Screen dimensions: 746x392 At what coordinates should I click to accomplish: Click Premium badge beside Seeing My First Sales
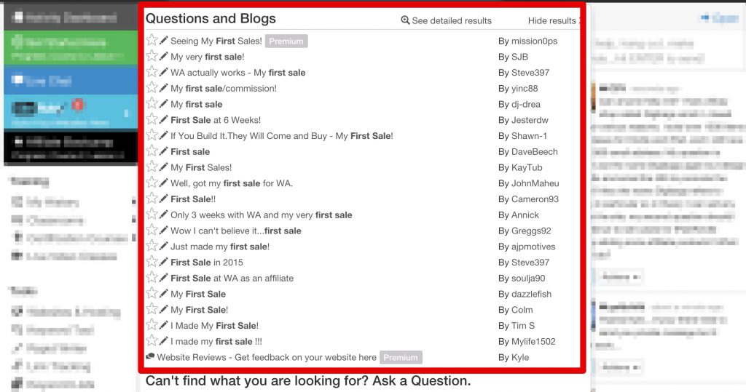pos(286,41)
